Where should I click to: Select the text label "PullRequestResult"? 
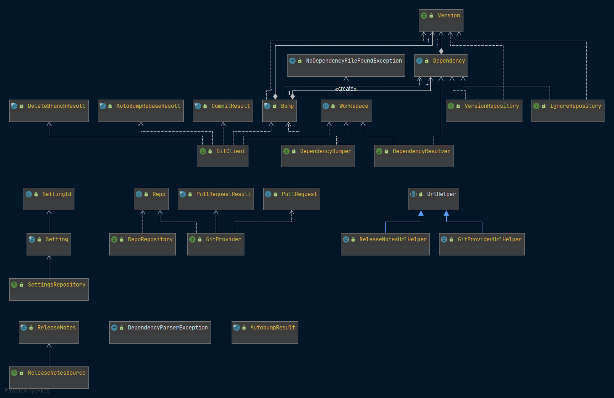pyautogui.click(x=224, y=194)
